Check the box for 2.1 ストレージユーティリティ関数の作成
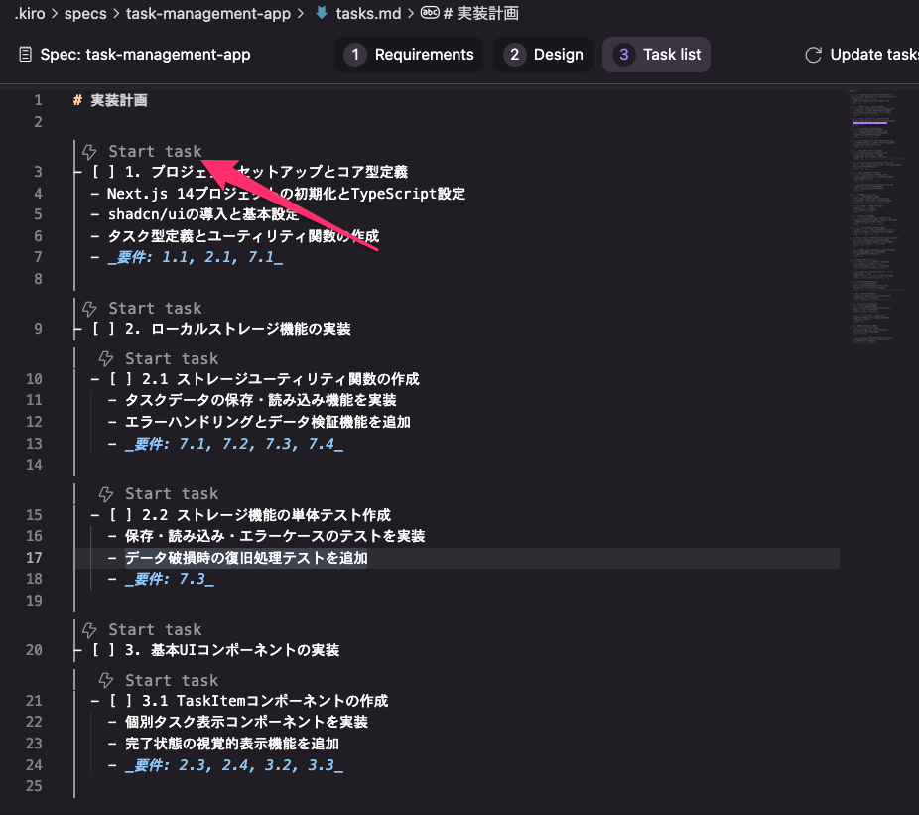Image resolution: width=919 pixels, height=815 pixels. [x=121, y=379]
